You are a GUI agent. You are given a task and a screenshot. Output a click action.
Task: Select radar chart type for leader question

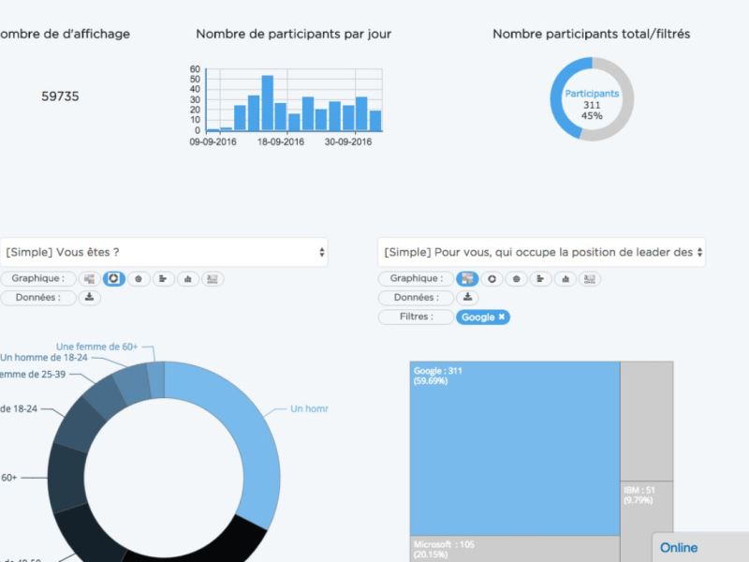[517, 278]
